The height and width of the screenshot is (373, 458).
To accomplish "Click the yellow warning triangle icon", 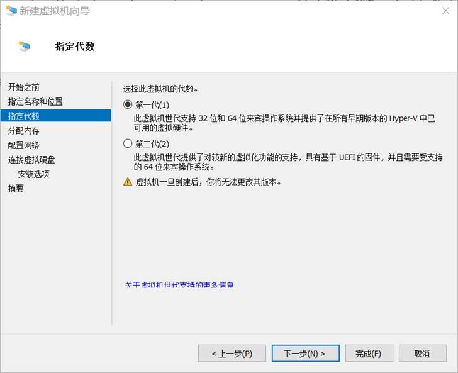I will click(x=128, y=182).
